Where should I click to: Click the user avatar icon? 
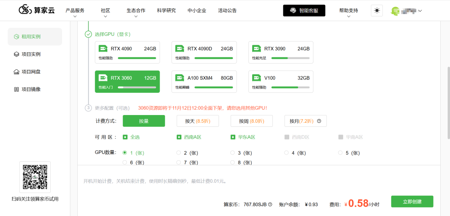(x=395, y=11)
